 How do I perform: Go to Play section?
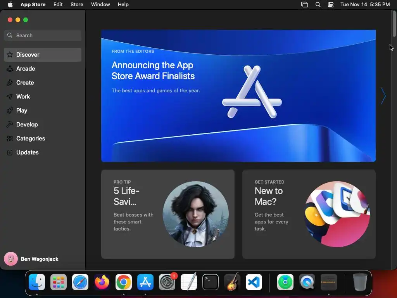coord(43,111)
